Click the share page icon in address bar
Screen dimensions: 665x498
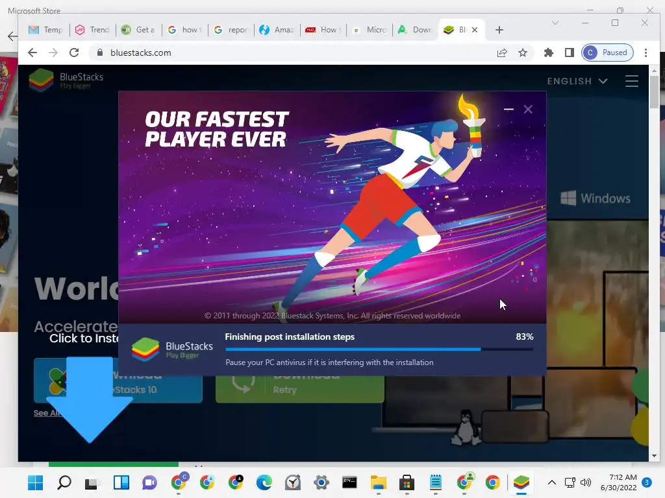pos(502,53)
